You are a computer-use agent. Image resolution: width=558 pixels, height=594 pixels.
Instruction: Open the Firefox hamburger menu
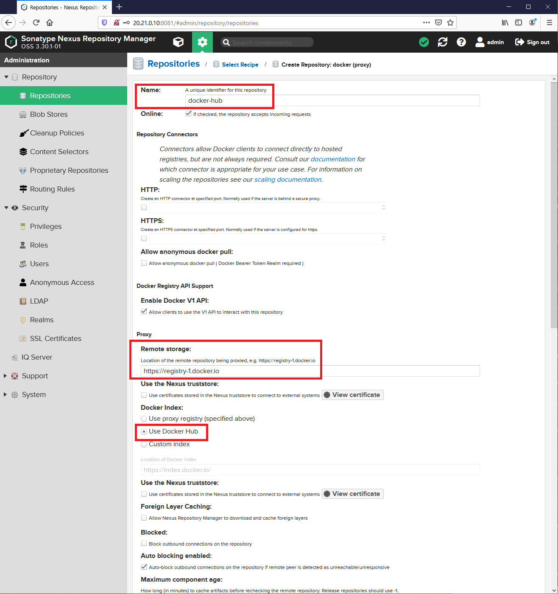point(549,23)
